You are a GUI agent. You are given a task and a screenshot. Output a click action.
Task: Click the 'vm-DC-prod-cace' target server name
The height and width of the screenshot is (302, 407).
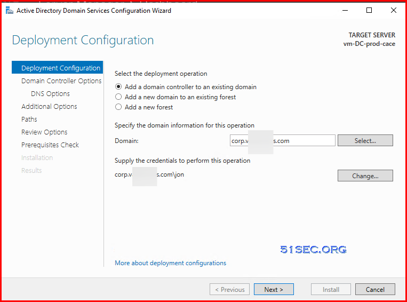[369, 44]
